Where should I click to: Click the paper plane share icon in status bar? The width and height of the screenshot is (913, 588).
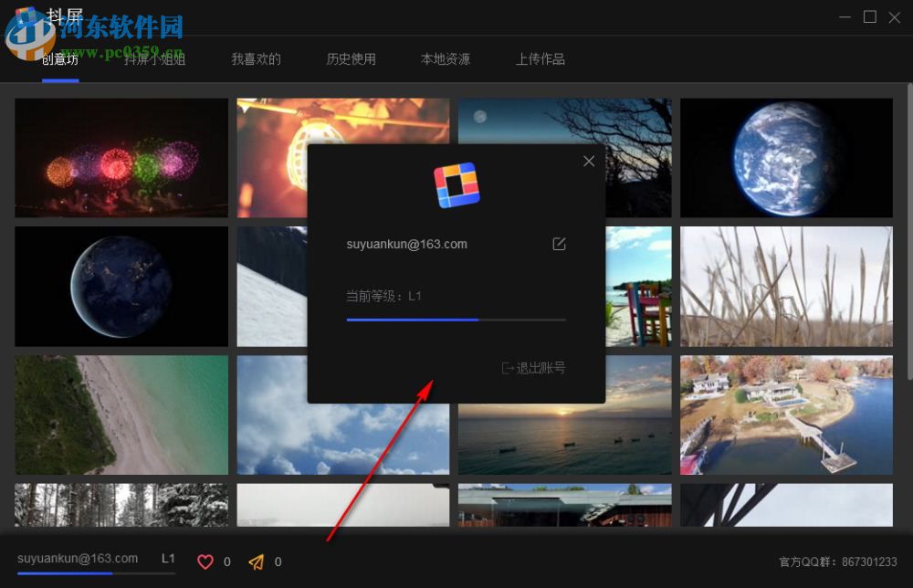257,562
